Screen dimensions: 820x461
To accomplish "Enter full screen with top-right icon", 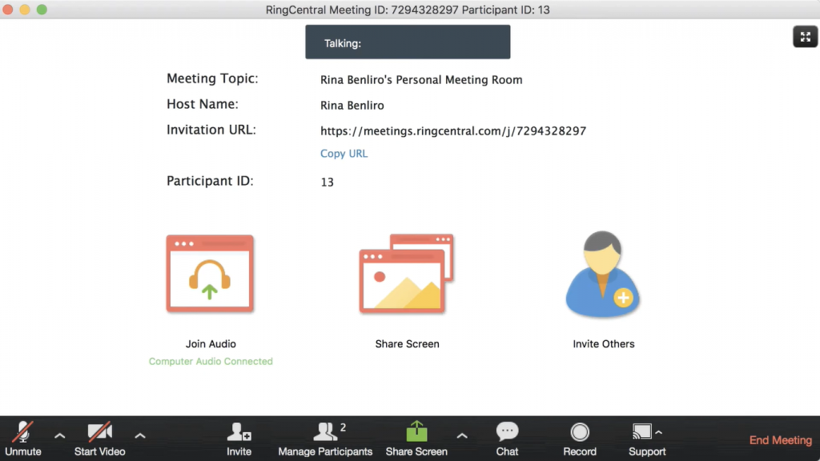I will click(805, 37).
